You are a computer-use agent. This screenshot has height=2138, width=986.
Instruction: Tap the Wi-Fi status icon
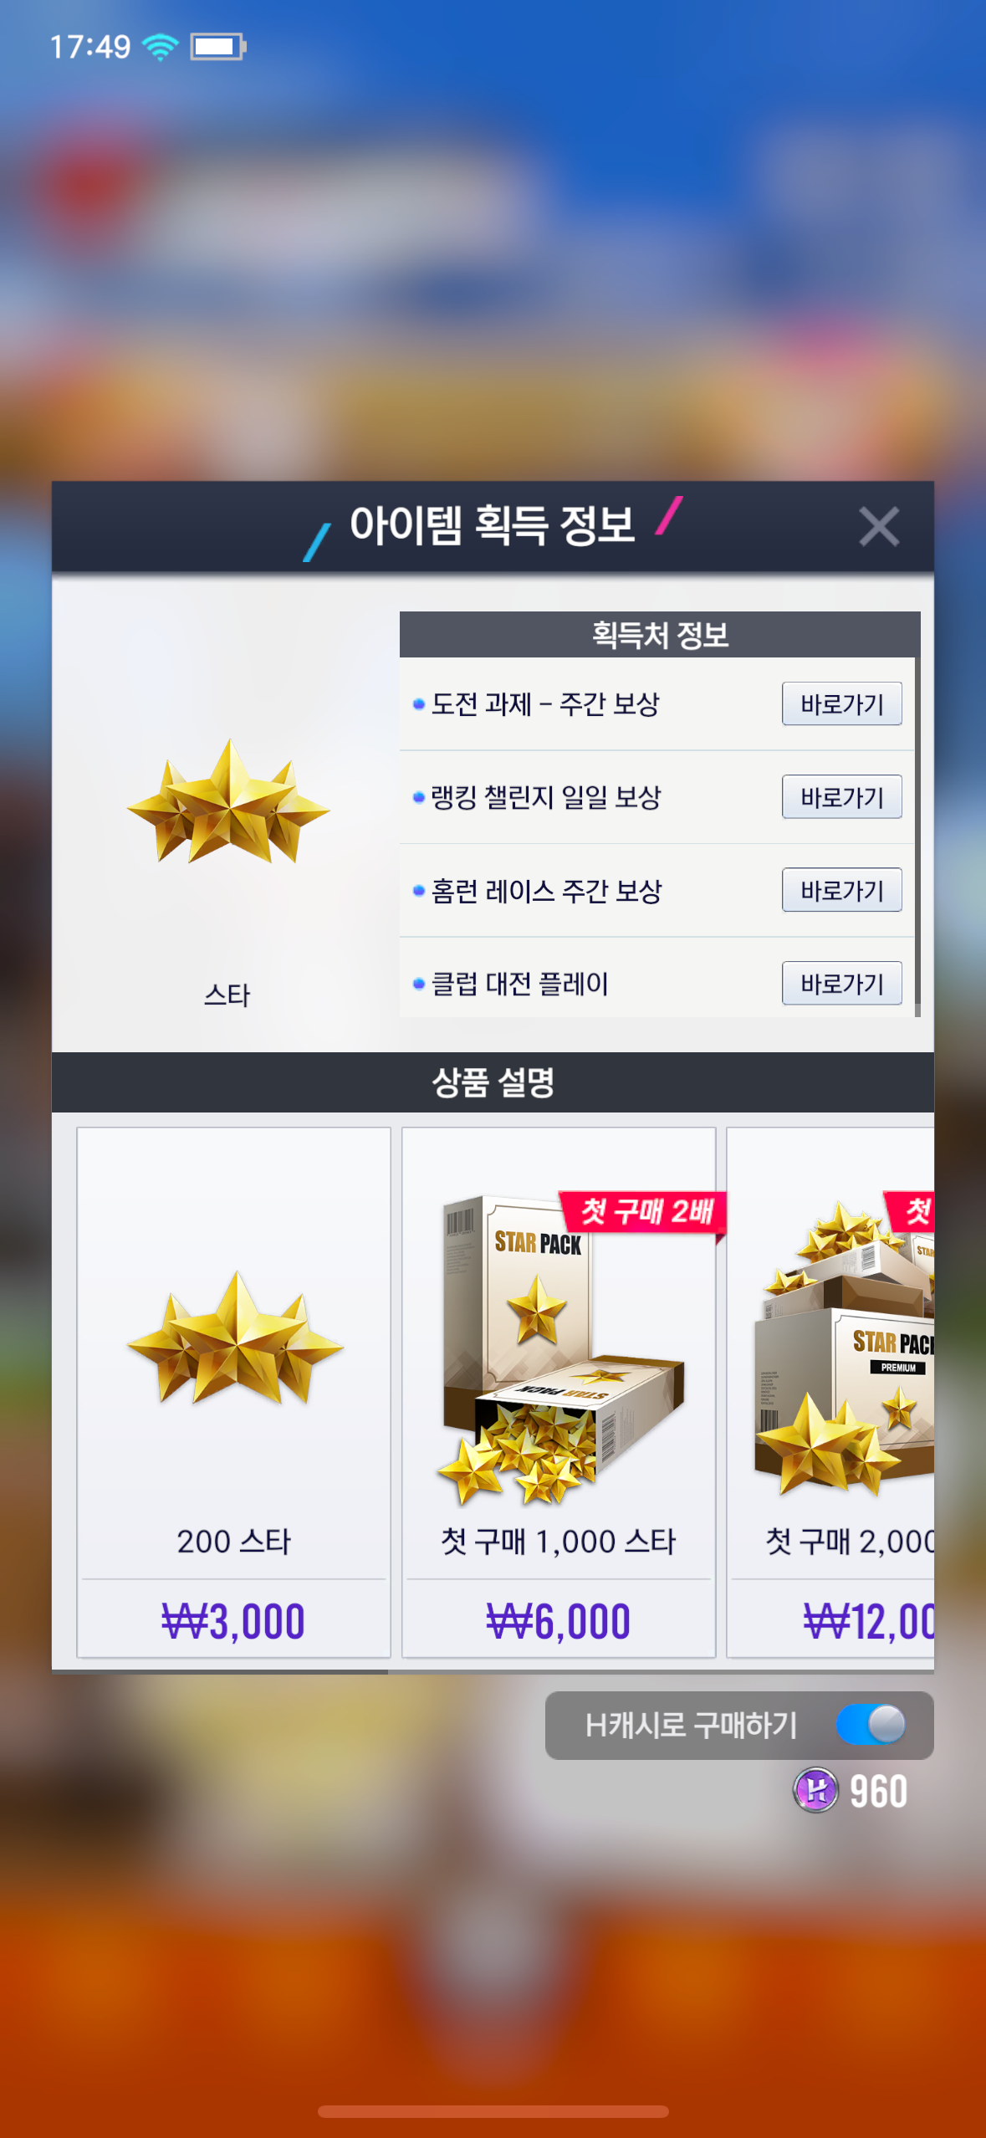(x=161, y=47)
